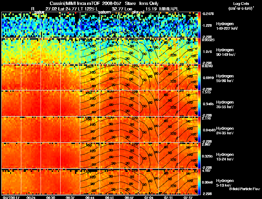Open the 5-13 keV image panel above 06:30
The width and height of the screenshot is (262, 199).
50,182
